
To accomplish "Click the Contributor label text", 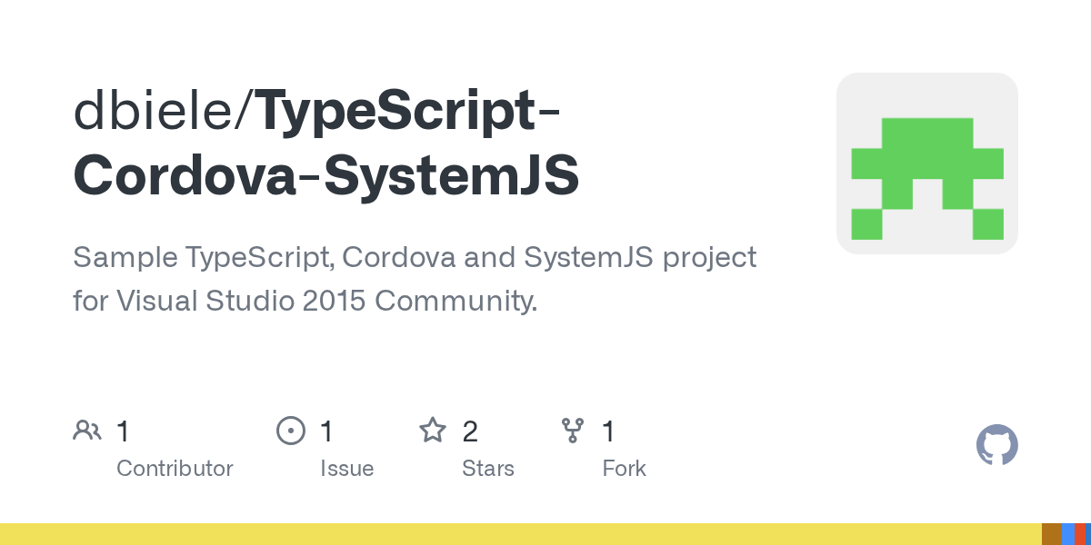I will point(175,469).
